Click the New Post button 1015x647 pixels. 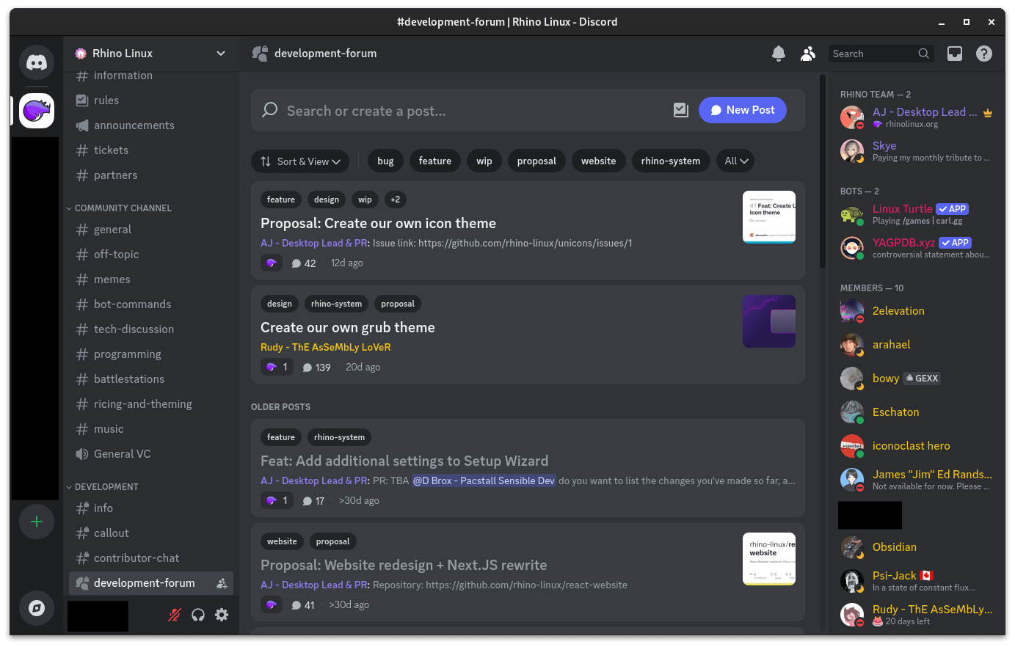pyautogui.click(x=742, y=109)
